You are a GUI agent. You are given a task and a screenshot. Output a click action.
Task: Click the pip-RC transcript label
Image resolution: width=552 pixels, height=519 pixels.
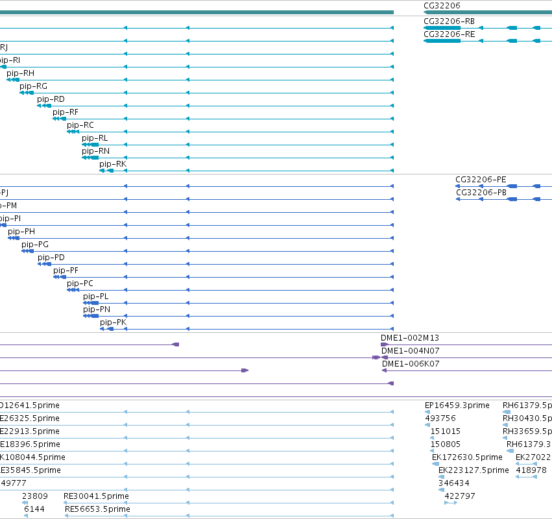click(x=80, y=125)
